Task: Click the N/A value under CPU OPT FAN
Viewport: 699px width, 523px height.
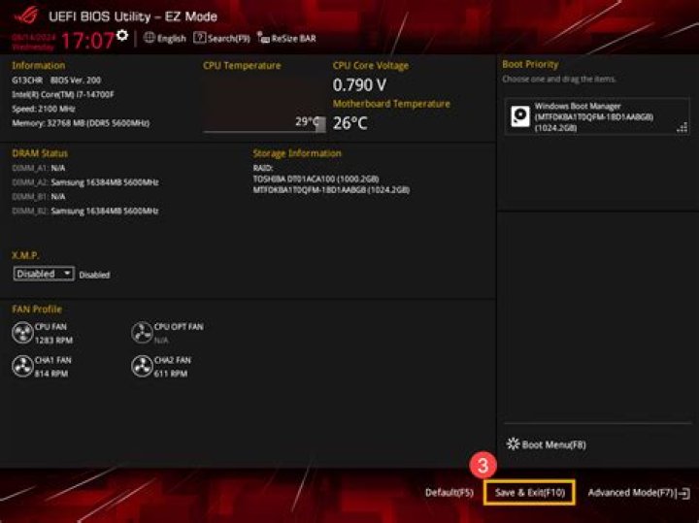Action: tap(161, 341)
